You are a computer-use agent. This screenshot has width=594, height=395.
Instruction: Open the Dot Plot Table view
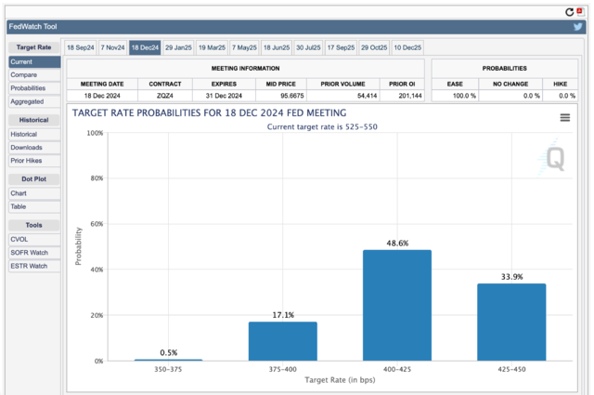19,206
